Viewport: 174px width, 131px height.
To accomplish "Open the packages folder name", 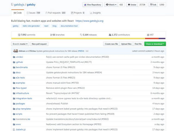I will (x=20, y=104).
